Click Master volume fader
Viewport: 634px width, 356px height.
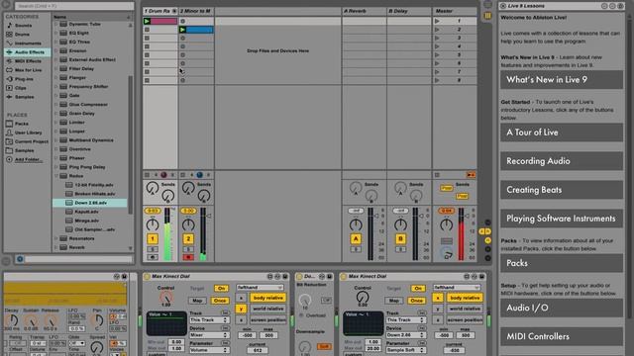[x=461, y=234]
